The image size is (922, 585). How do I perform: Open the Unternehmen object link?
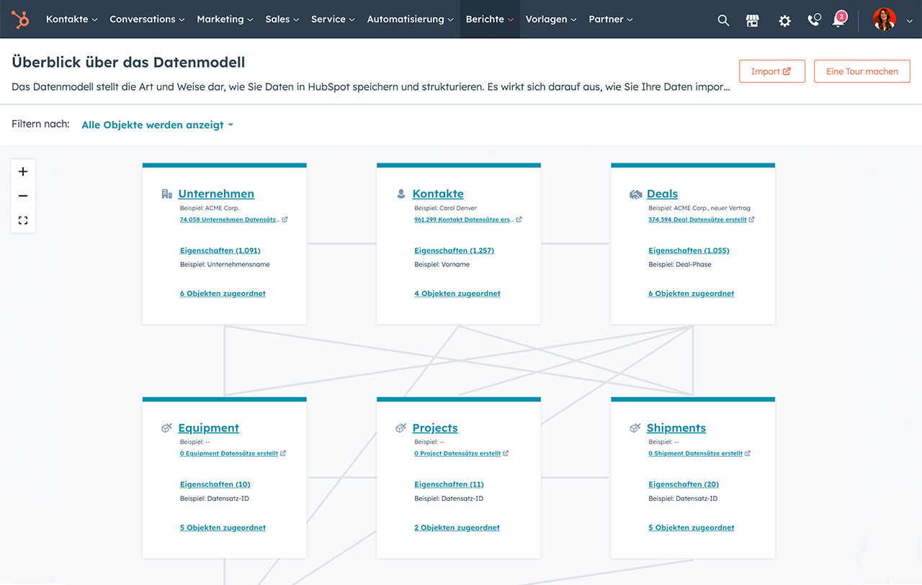216,194
